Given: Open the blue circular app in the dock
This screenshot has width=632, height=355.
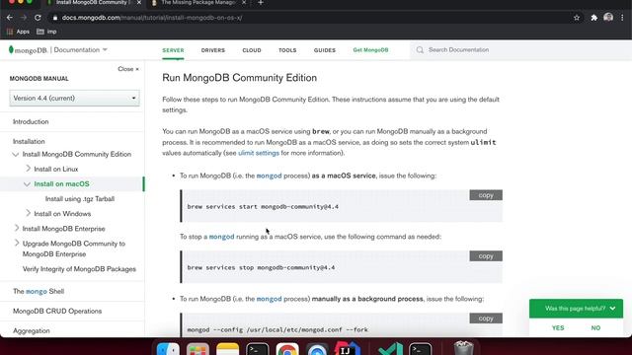Looking at the screenshot, I should click(317, 348).
